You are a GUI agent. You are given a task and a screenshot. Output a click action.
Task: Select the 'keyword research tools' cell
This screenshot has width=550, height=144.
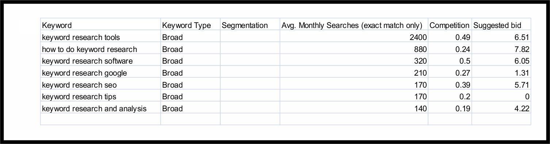click(100, 37)
